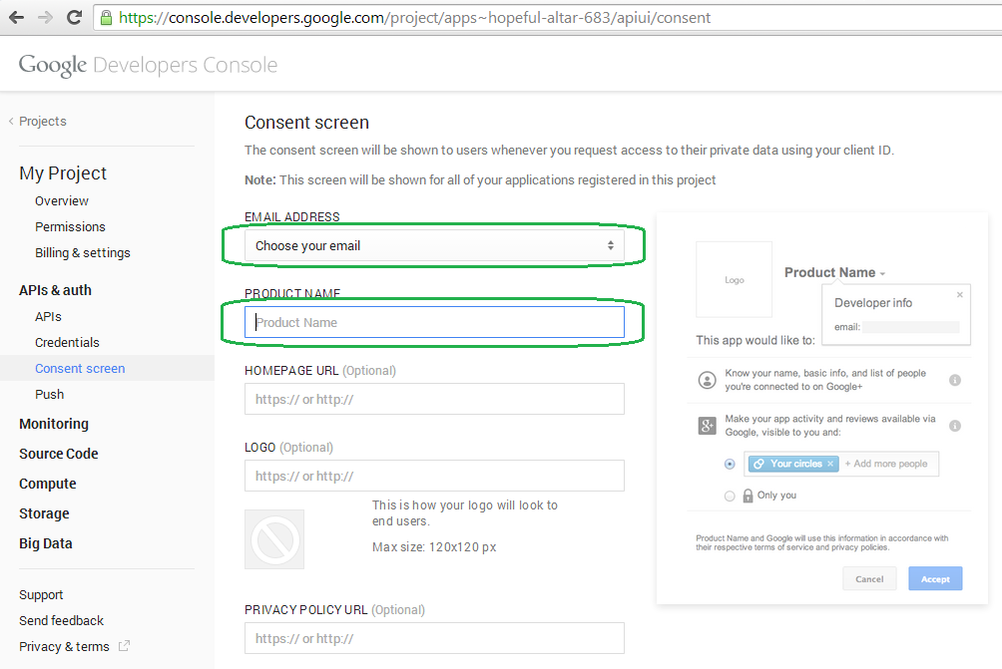Open the Support link

42,595
